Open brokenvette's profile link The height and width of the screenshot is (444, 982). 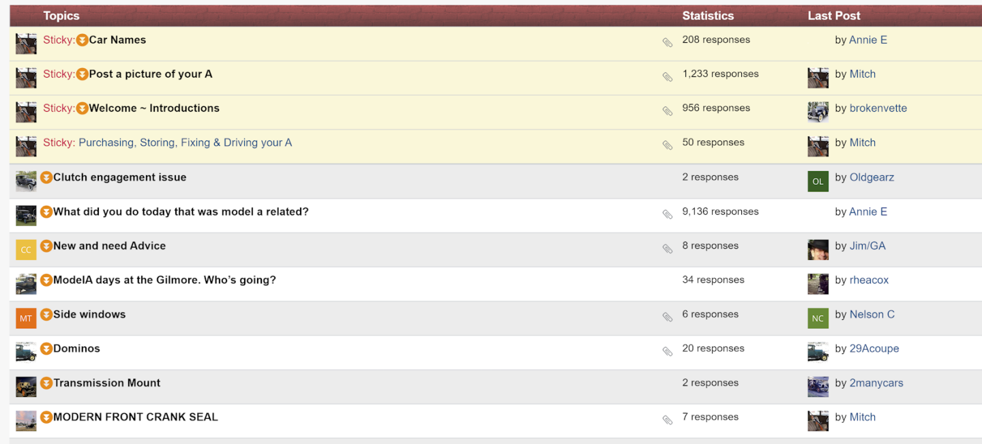click(x=878, y=108)
